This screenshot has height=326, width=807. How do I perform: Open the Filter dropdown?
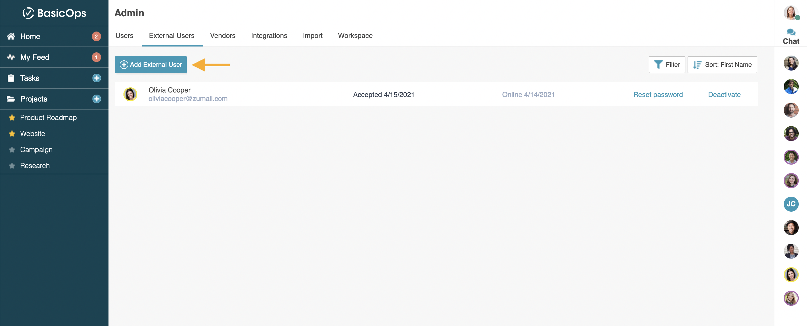point(667,64)
